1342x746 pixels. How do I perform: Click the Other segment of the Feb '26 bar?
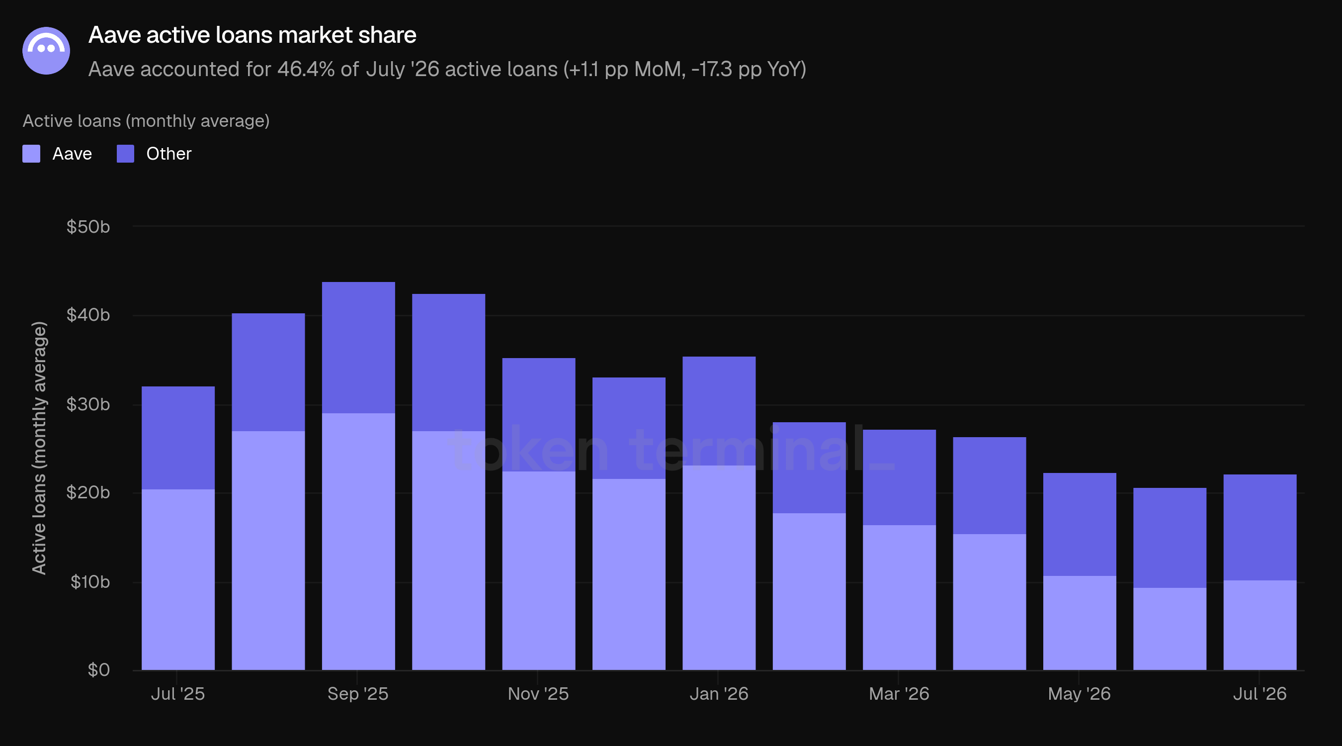(x=809, y=467)
